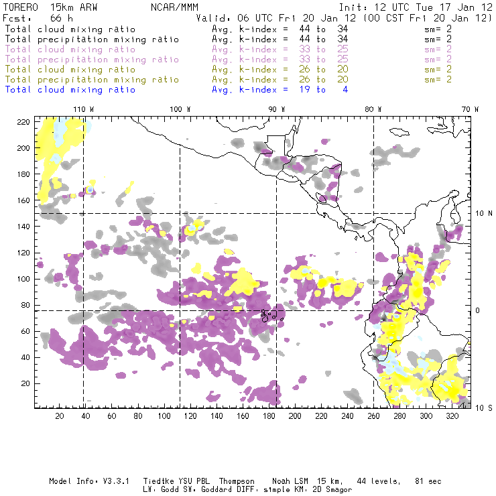496x496 pixels.
Task: Click blue "Avg. k-index = 19 to 4"
Action: (x=280, y=90)
